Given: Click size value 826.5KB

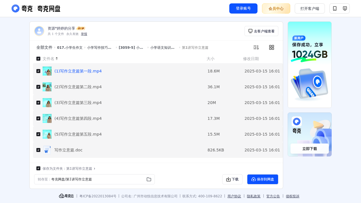Looking at the screenshot, I should pos(216,150).
